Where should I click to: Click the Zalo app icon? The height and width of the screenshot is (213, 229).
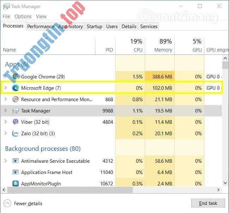tap(16, 133)
